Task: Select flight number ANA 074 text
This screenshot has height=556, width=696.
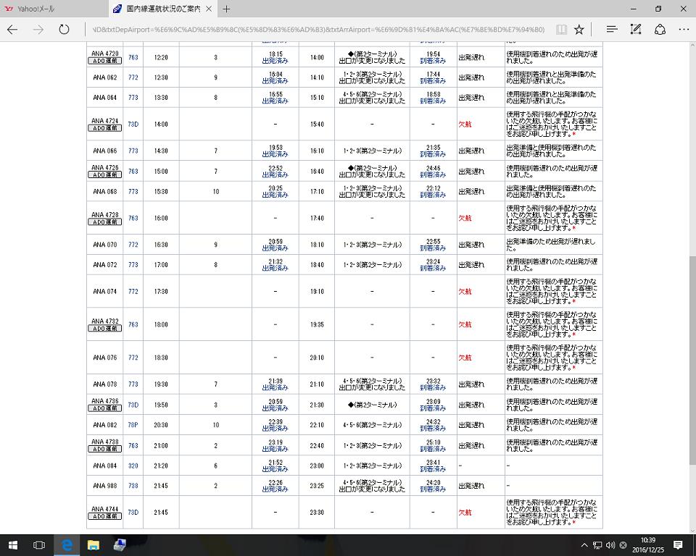Action: (104, 291)
